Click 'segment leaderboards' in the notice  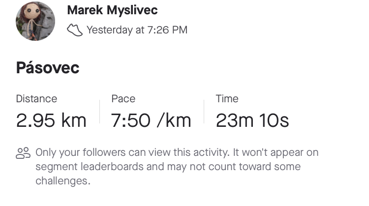click(112, 167)
